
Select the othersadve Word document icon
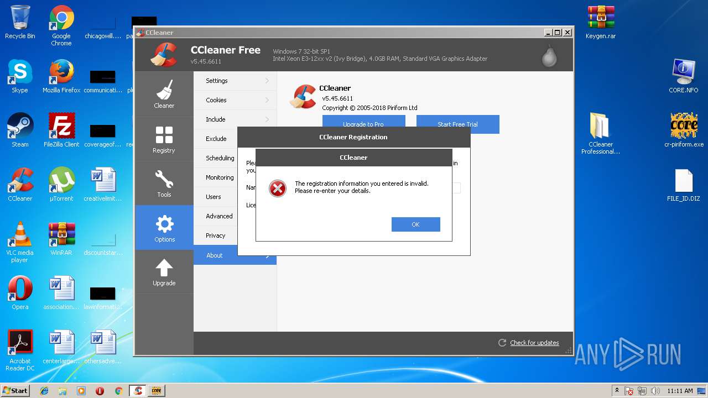pyautogui.click(x=103, y=347)
